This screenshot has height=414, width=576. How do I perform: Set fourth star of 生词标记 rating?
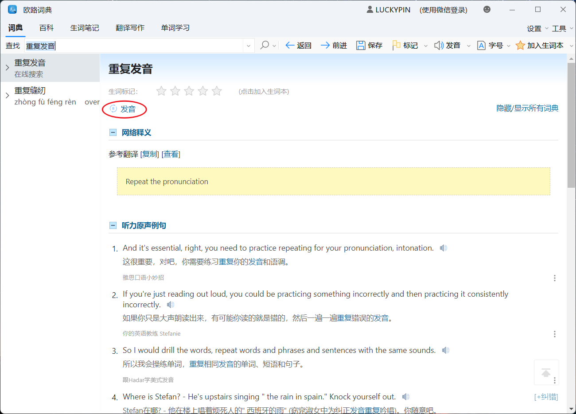pyautogui.click(x=203, y=91)
